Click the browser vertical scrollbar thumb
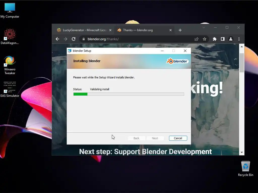258x193 pixels. (x=242, y=63)
